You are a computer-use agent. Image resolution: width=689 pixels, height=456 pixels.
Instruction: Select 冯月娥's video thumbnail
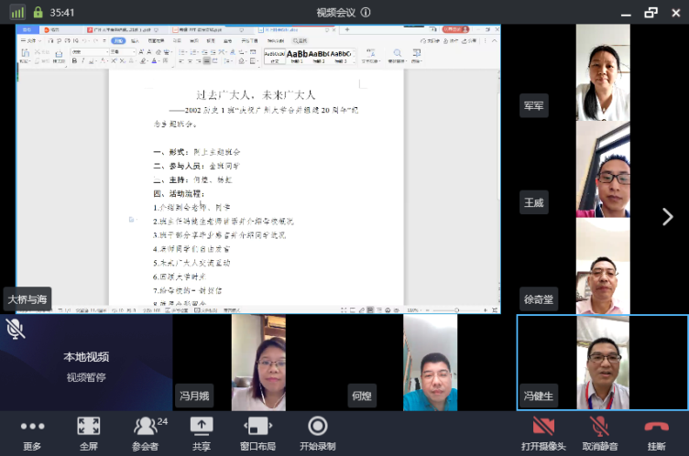[258, 363]
